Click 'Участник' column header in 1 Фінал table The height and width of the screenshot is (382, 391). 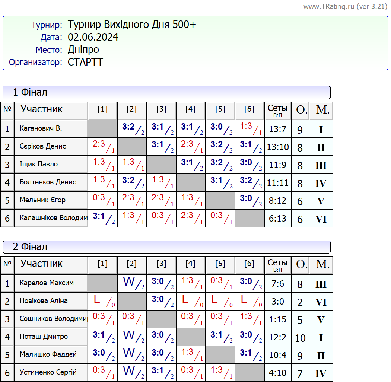pyautogui.click(x=41, y=109)
